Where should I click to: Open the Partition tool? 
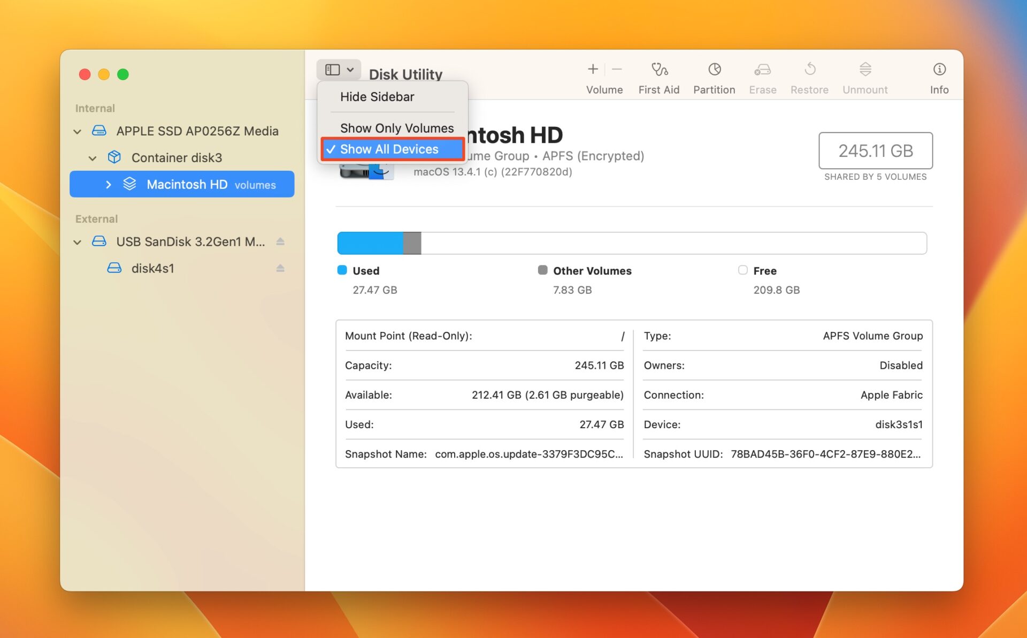pyautogui.click(x=714, y=77)
